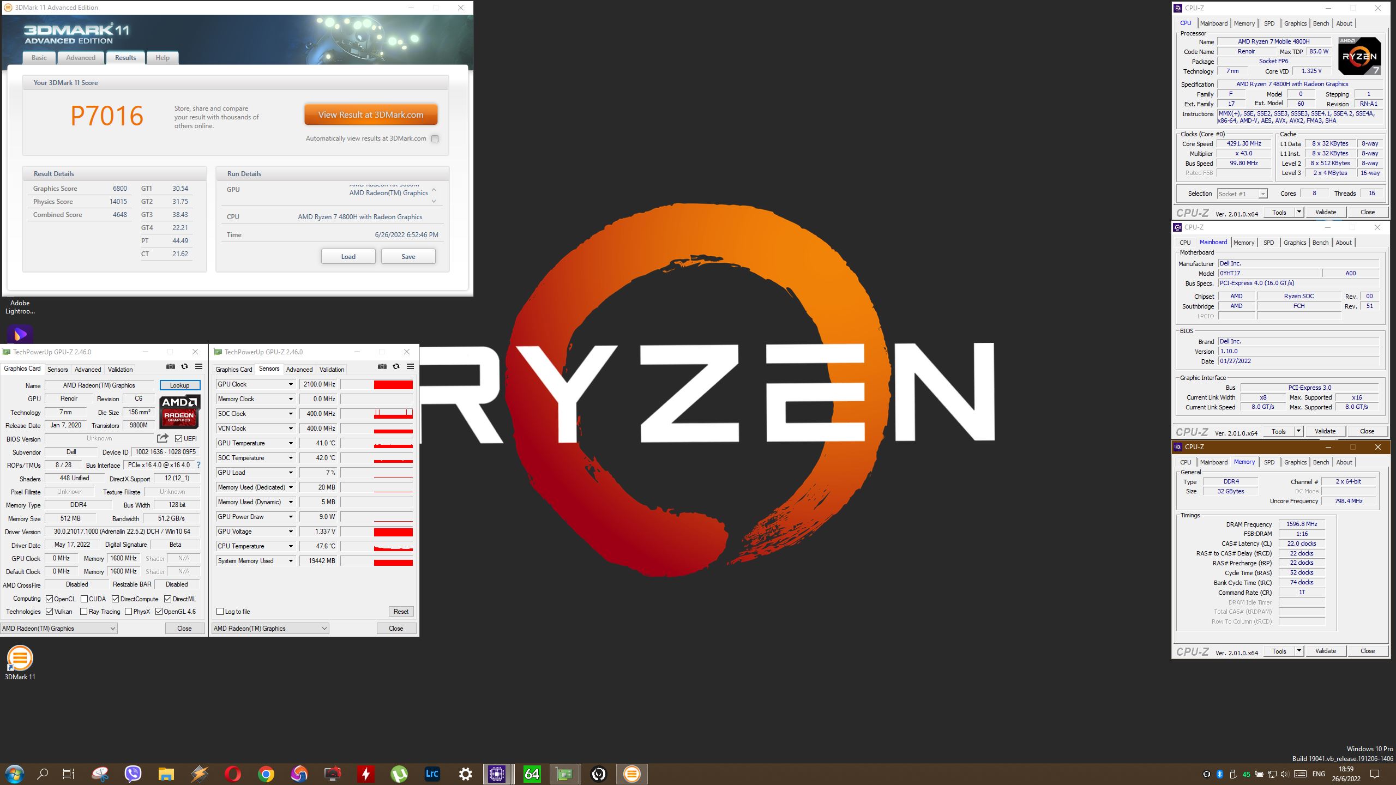Toggle the Vulkan checkbox
1396x785 pixels.
tap(50, 611)
